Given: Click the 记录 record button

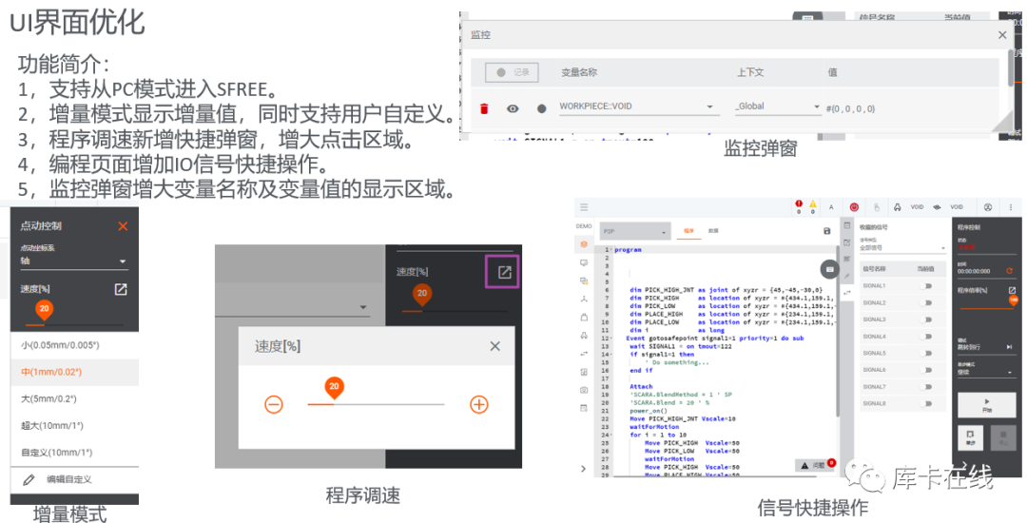Looking at the screenshot, I should click(x=513, y=72).
